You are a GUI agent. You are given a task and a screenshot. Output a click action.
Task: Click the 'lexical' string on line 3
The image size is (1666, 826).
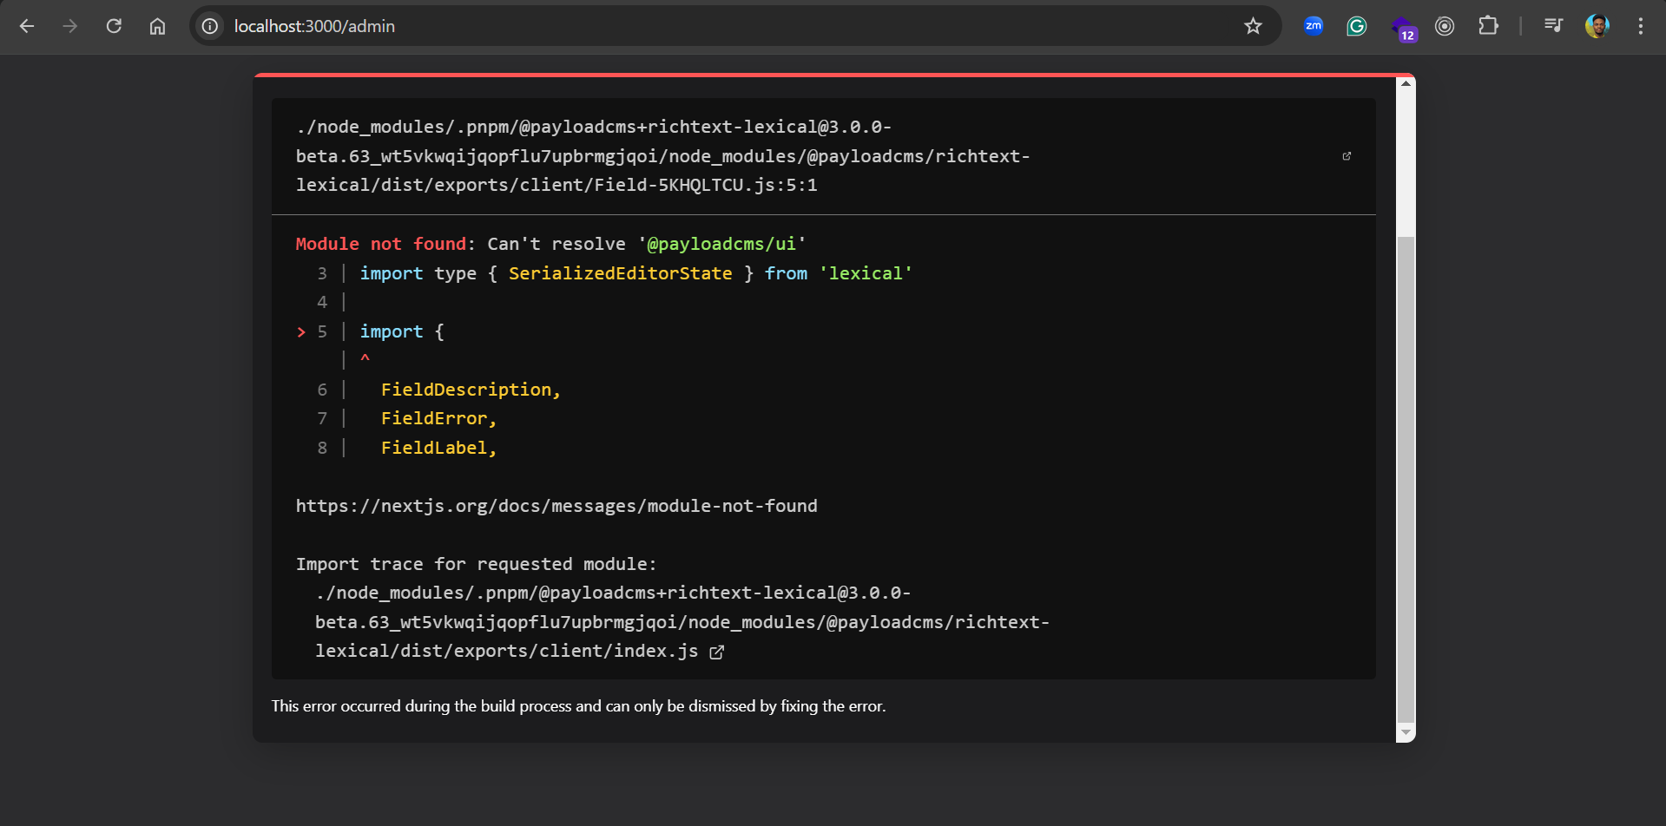[866, 273]
